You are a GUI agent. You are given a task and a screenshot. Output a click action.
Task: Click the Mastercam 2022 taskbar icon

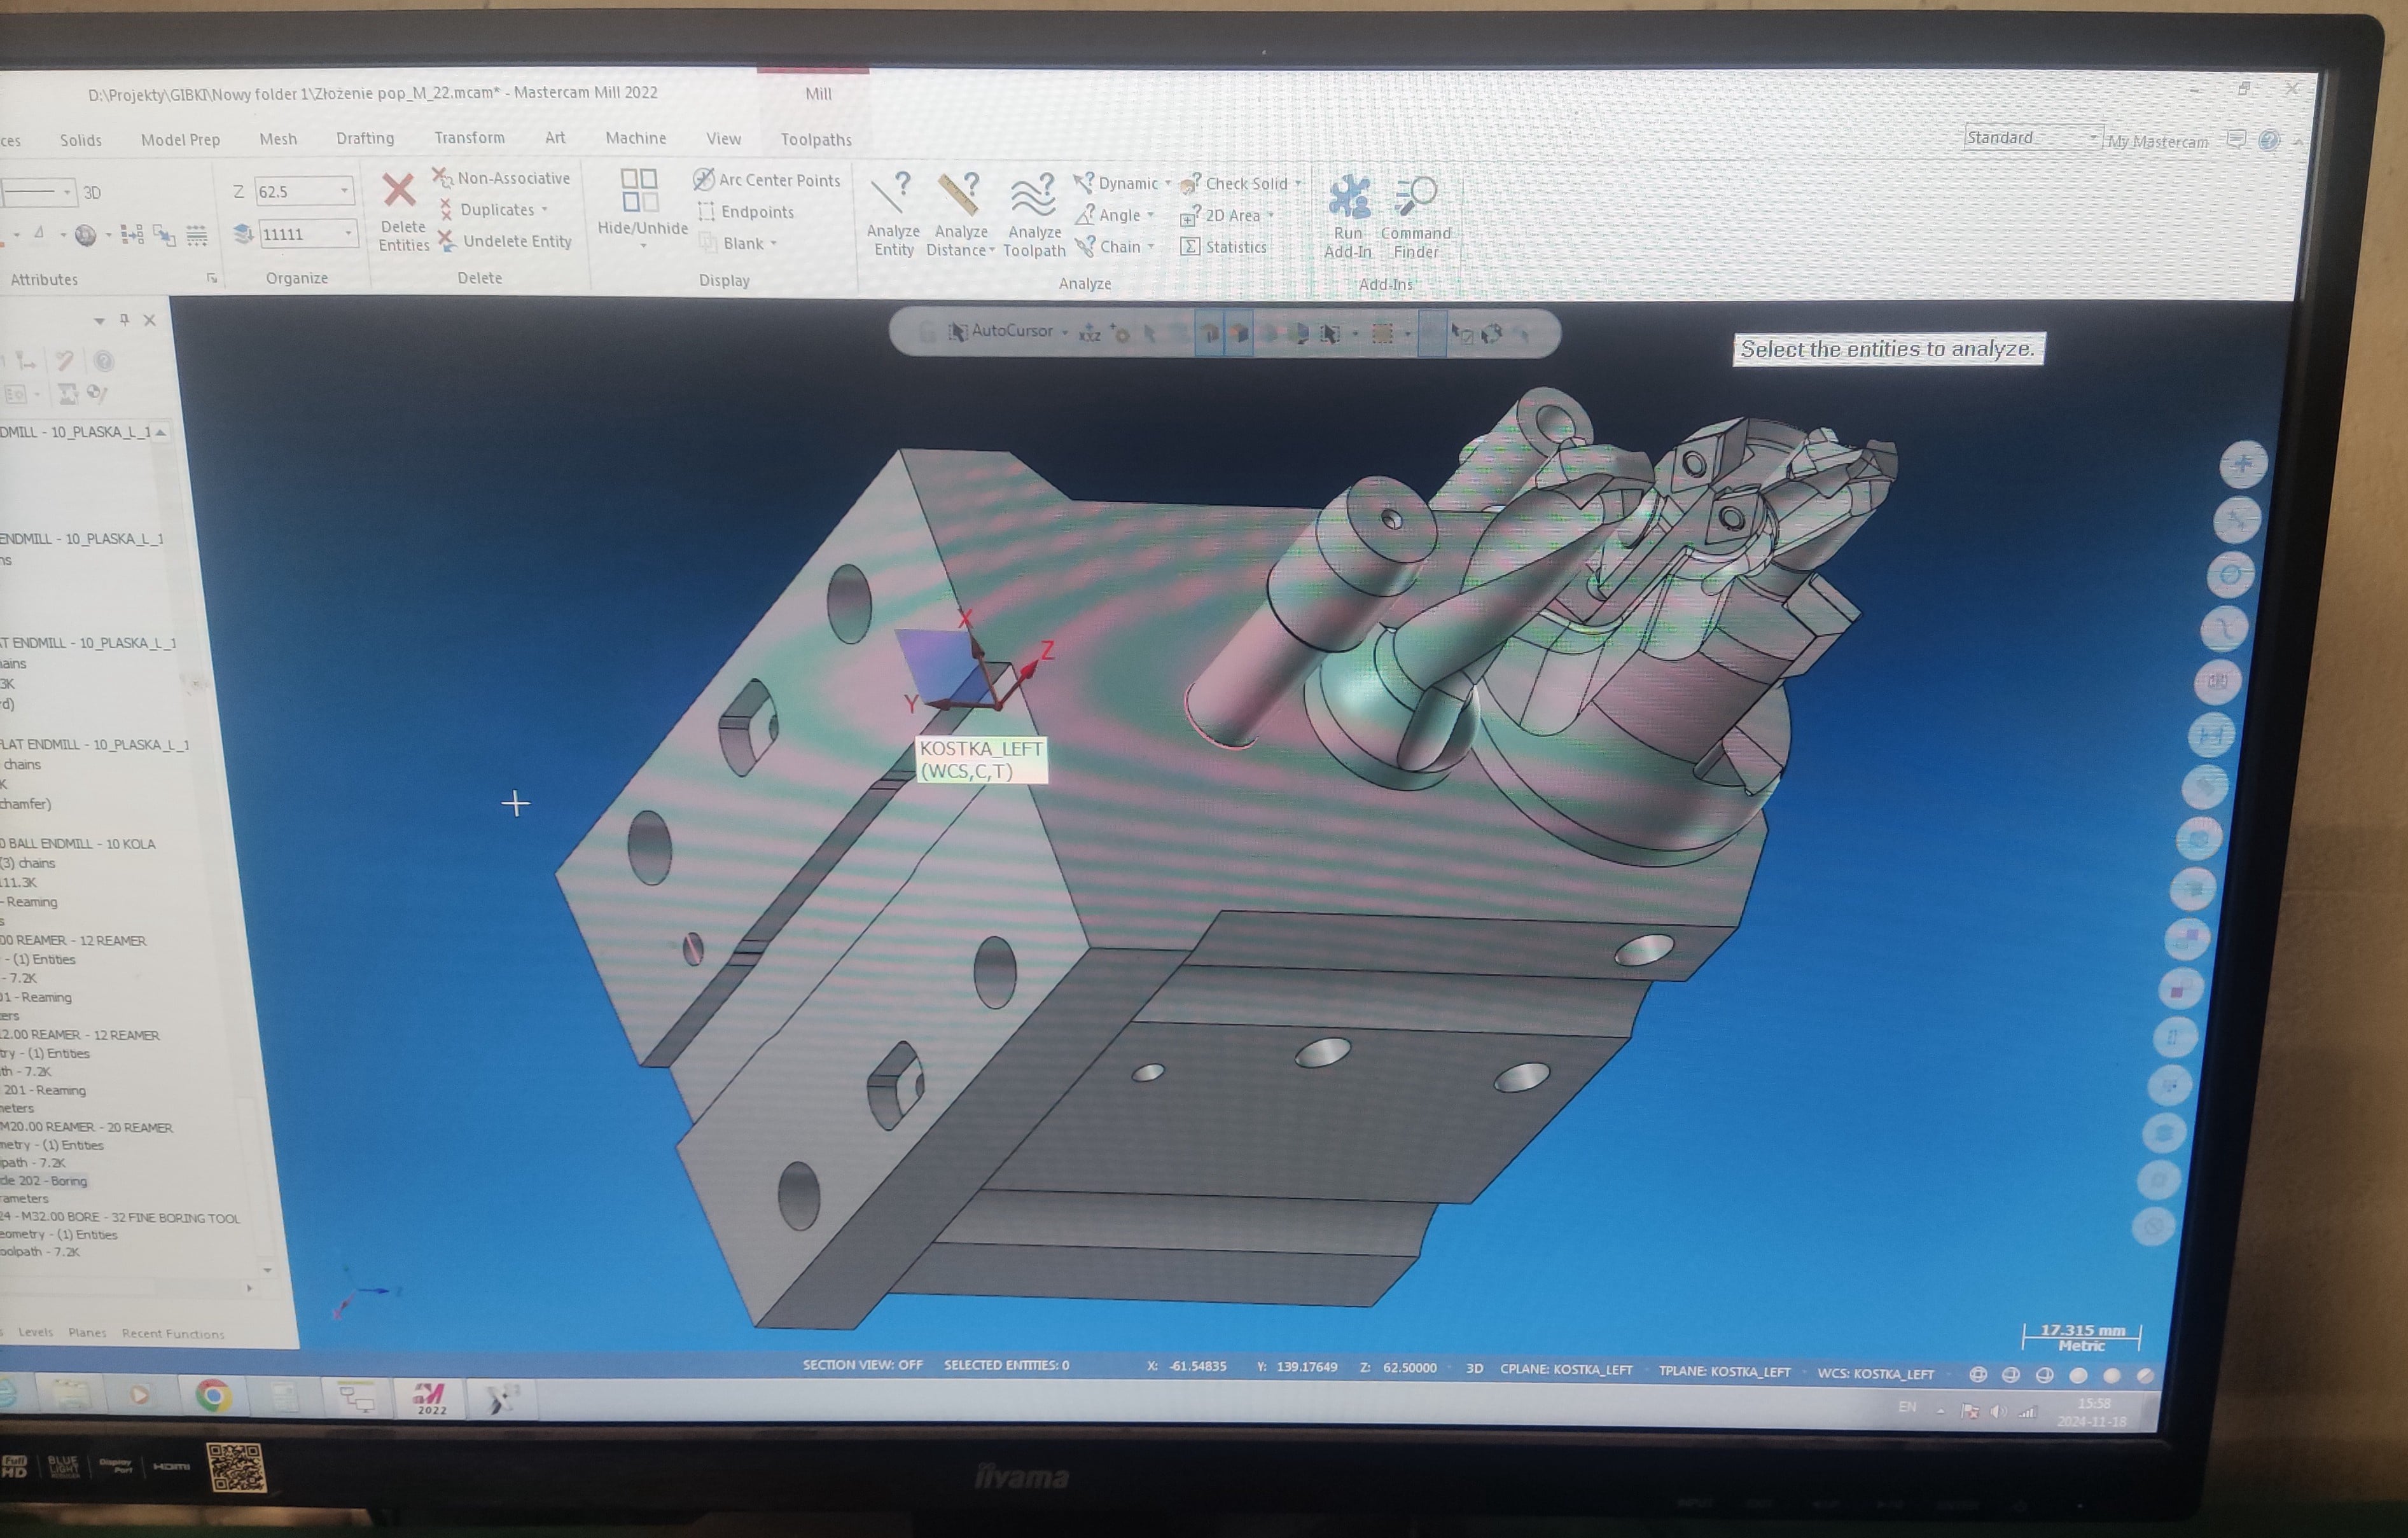[431, 1397]
